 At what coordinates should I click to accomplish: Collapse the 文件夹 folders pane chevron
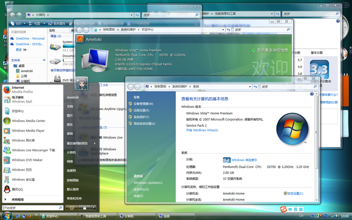pos(44,60)
